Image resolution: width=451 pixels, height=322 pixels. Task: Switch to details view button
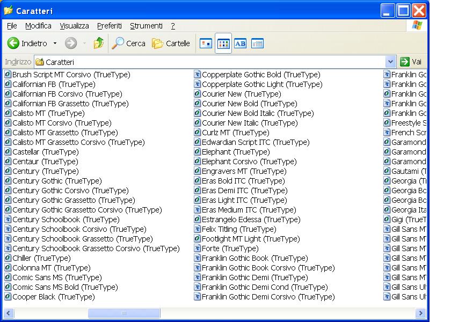pos(257,43)
